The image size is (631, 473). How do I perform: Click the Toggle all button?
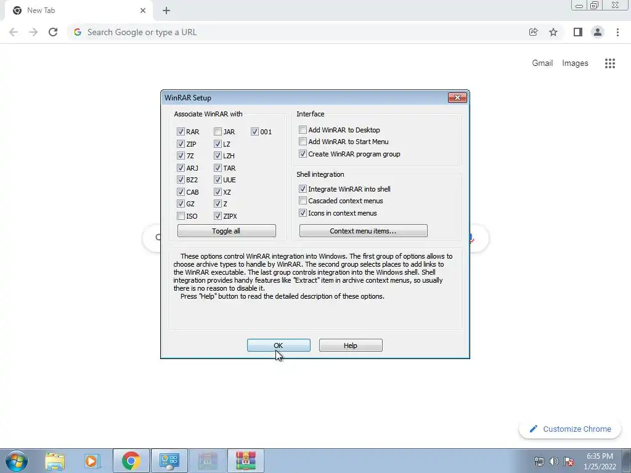point(227,231)
